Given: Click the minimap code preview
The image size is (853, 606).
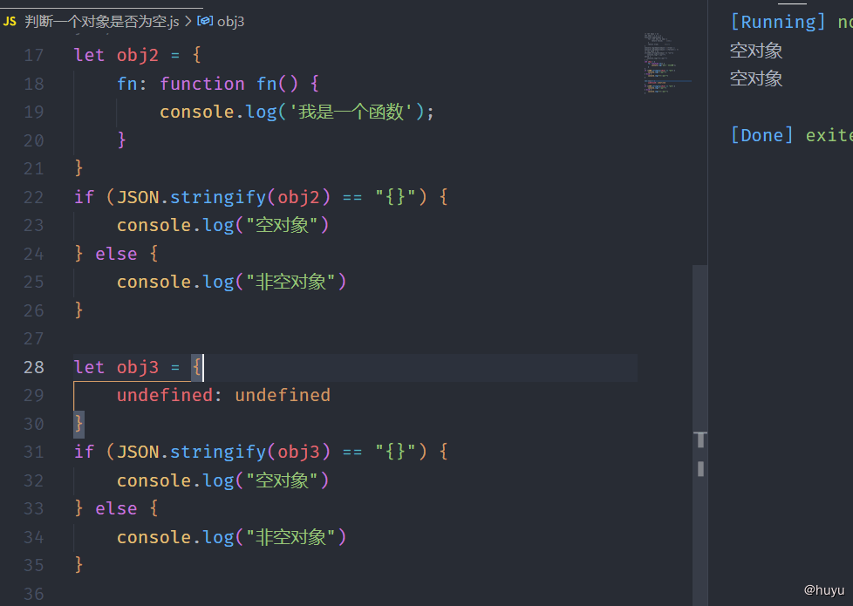Looking at the screenshot, I should [663, 63].
